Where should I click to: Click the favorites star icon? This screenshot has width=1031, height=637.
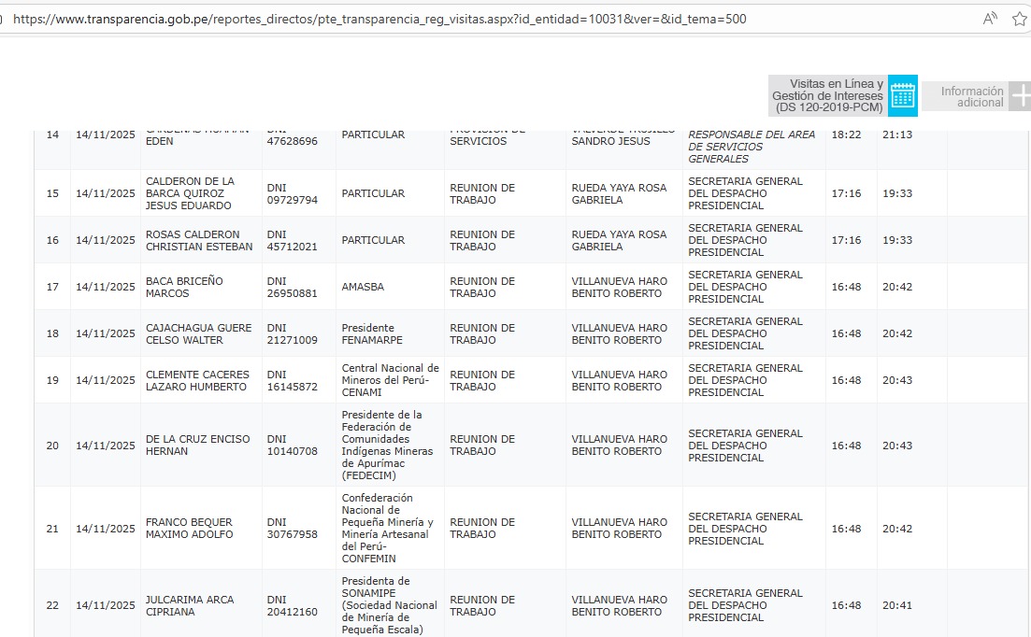coord(1020,19)
